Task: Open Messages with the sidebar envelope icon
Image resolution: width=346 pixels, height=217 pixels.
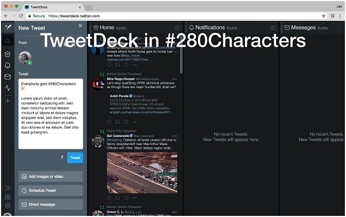Action: (8, 76)
